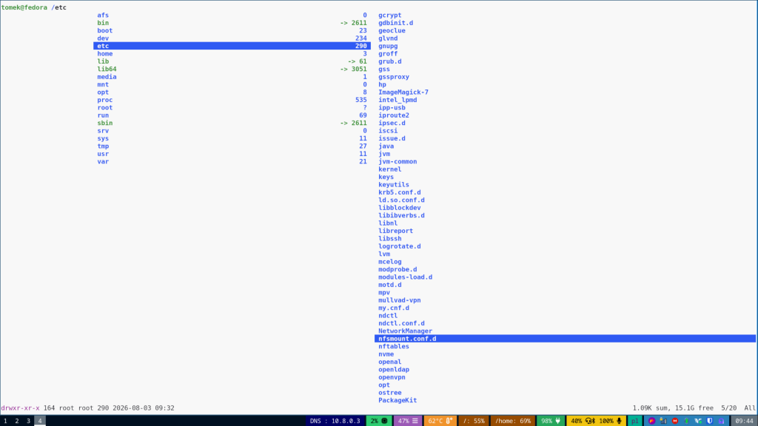Click the 62°C temperature indicator
The width and height of the screenshot is (758, 426).
point(440,421)
